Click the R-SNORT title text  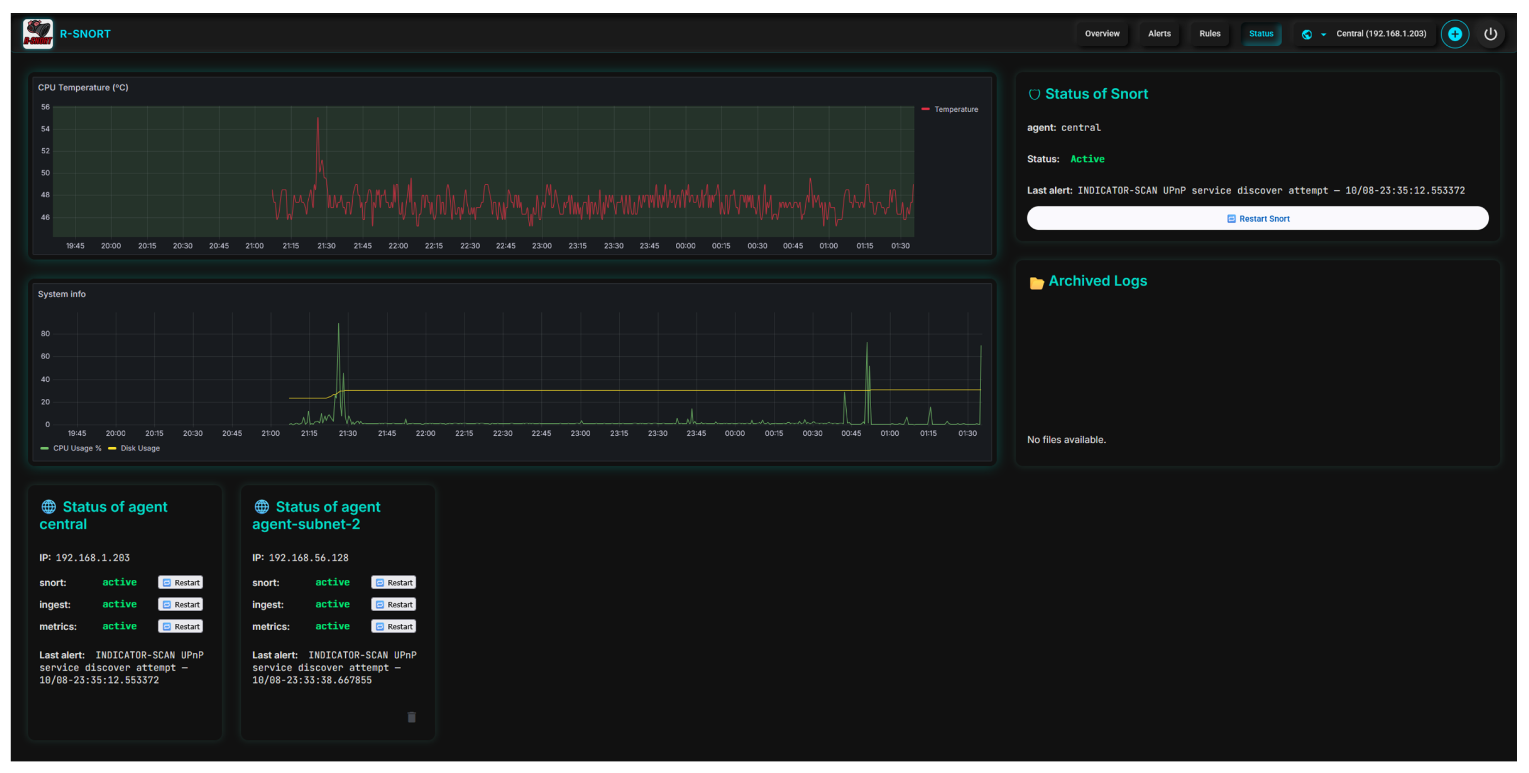click(85, 34)
